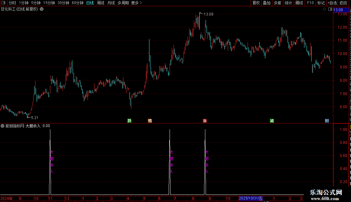Select the 60分钟 period tab

click(x=77, y=3)
